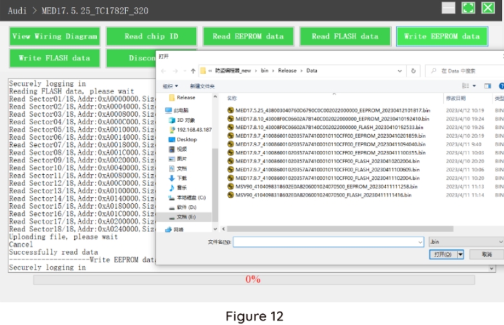
Task: Toggle the preview pane icon
Action: 488,86
